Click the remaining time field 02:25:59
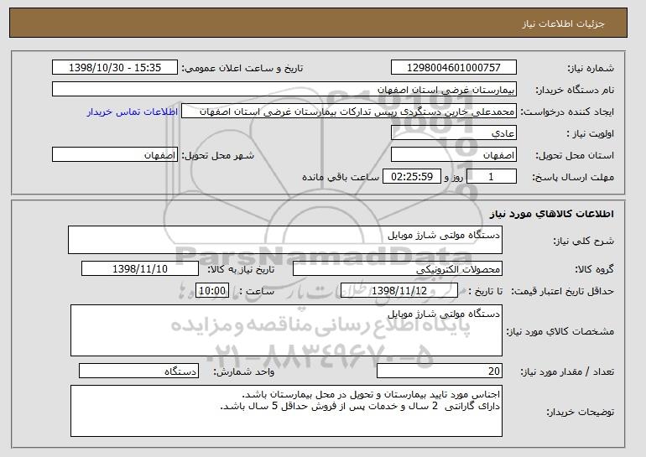 (412, 177)
